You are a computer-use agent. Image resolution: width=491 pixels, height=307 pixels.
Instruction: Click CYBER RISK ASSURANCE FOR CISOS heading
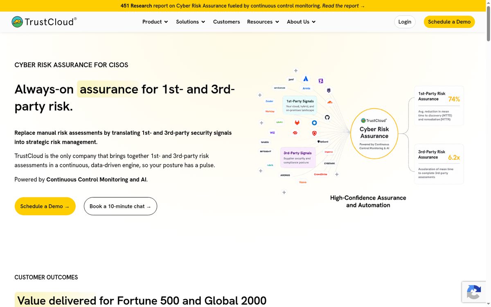coord(71,65)
